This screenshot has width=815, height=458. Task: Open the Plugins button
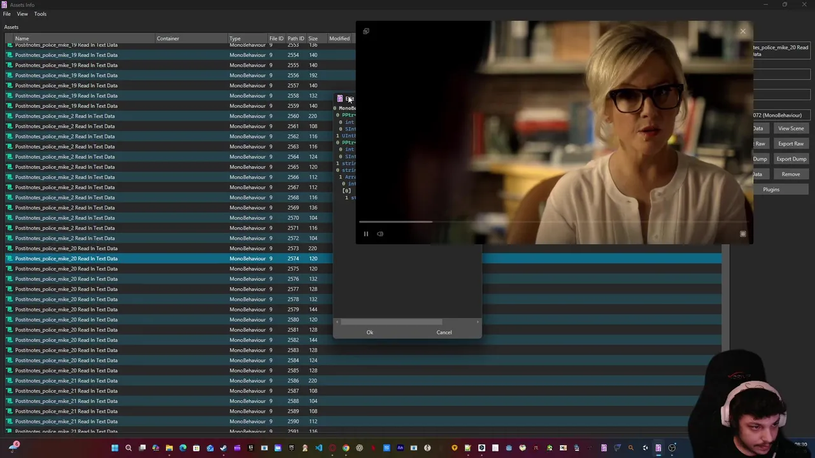pos(771,190)
